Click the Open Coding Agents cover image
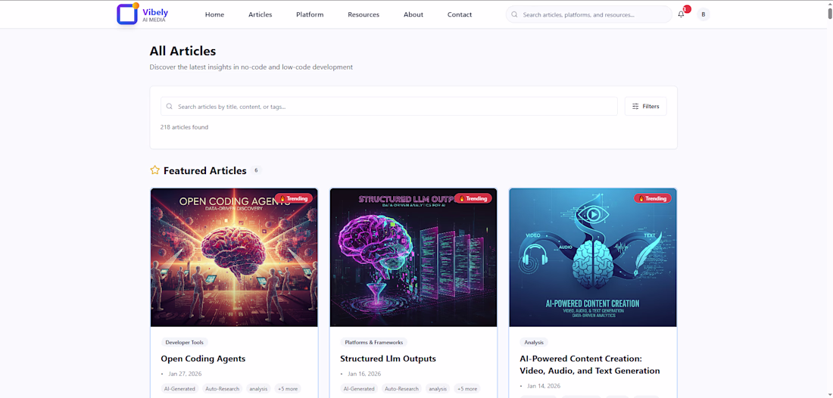This screenshot has width=833, height=398. [234, 257]
